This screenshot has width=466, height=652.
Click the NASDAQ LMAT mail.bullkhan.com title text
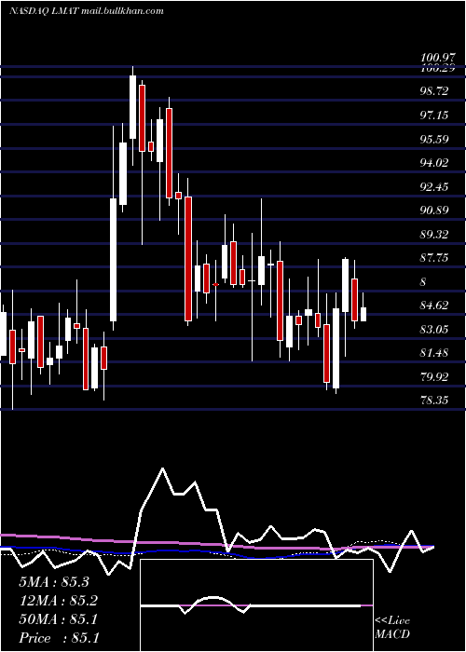click(86, 11)
